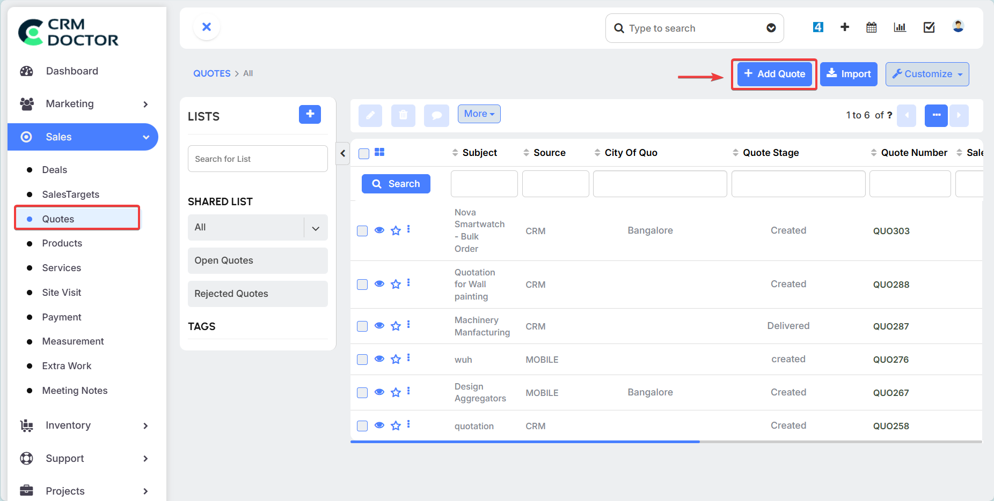Viewport: 994px width, 501px height.
Task: Click the Search for List input field
Action: (258, 159)
